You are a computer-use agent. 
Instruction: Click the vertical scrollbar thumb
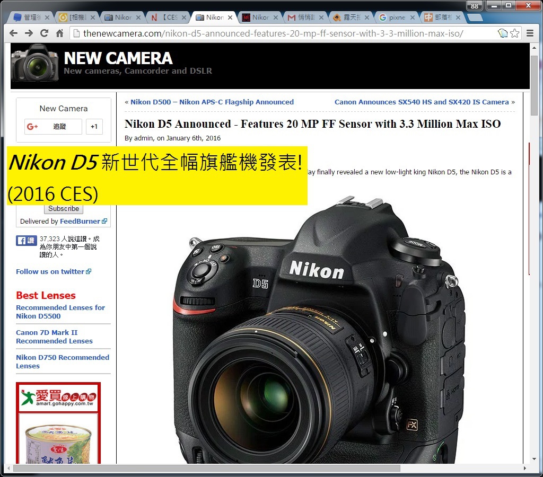tap(534, 85)
